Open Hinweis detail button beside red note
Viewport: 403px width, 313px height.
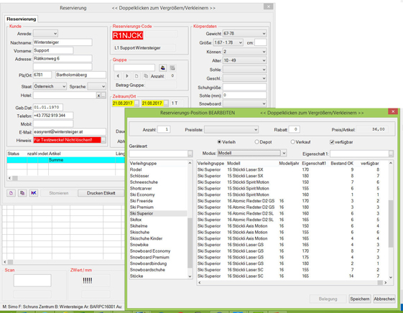tap(103, 140)
